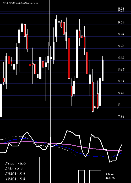Click the '12MA : 8.3' readout
Image resolution: width=131 pixels, height=183 pixels.
point(15,179)
